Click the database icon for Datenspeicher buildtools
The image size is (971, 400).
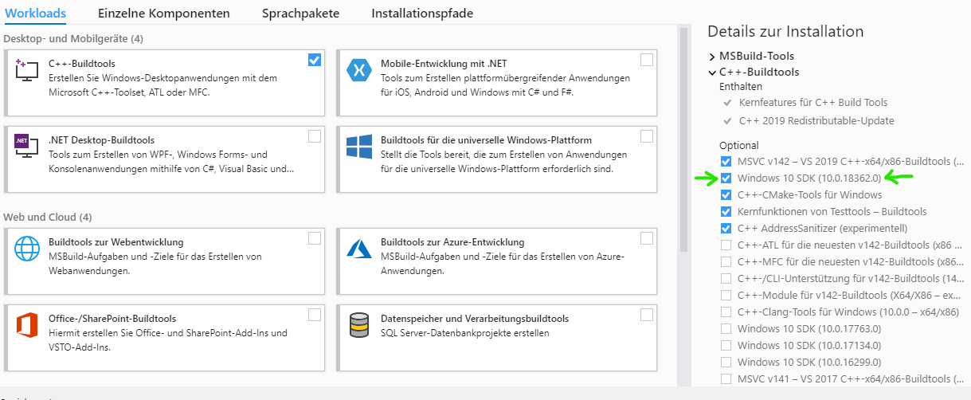359,325
